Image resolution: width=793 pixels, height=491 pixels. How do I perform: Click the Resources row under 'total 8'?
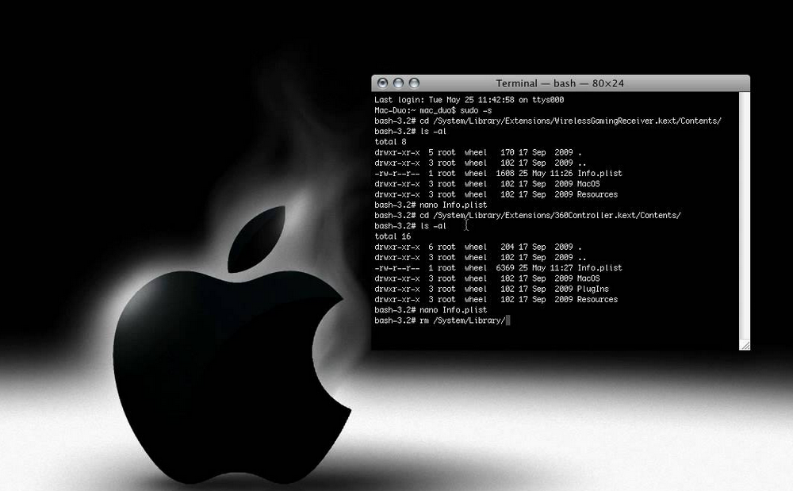pyautogui.click(x=496, y=194)
